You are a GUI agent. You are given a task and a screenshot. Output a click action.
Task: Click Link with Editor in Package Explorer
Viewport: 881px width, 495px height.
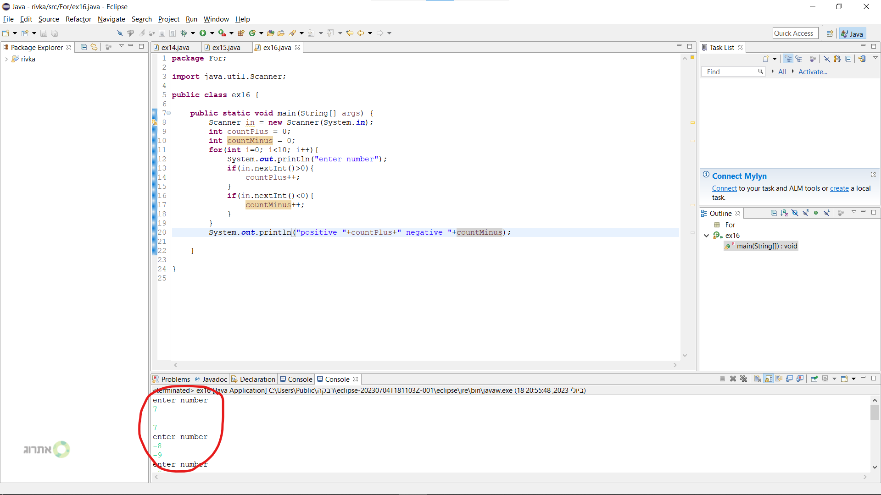pyautogui.click(x=94, y=47)
